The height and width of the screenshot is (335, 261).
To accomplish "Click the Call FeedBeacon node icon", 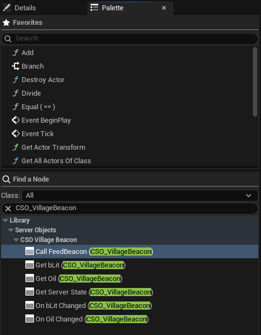I will tap(30, 251).
